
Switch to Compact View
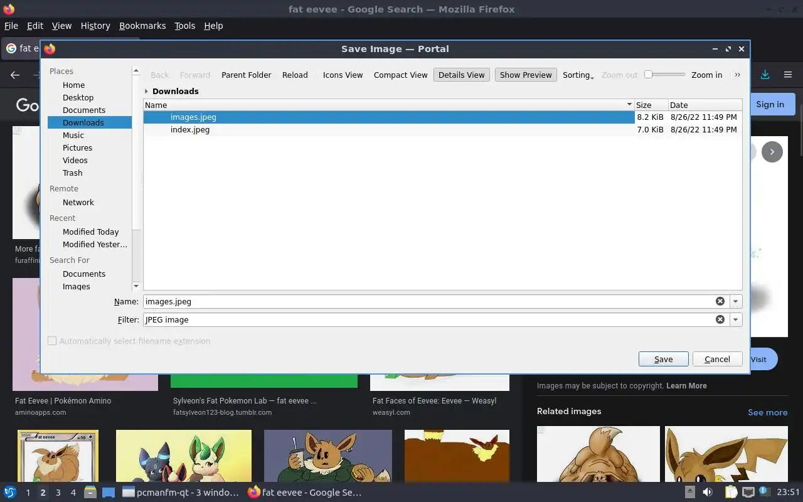click(x=400, y=75)
